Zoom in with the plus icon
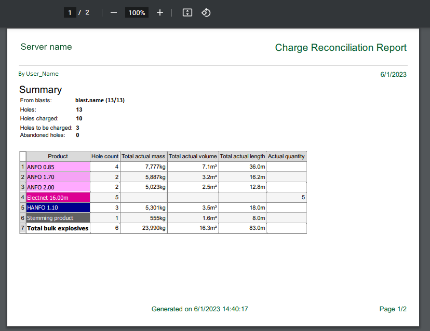Viewport: 430px width, 331px height. [x=160, y=12]
